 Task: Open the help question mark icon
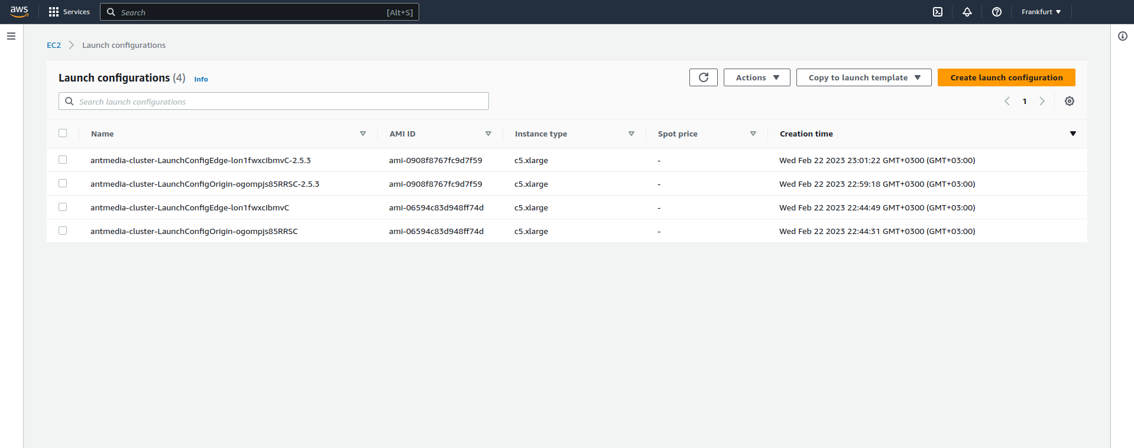(997, 12)
